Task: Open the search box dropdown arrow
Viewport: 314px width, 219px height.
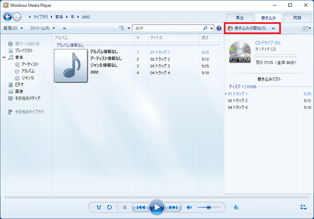Action: tap(212, 28)
